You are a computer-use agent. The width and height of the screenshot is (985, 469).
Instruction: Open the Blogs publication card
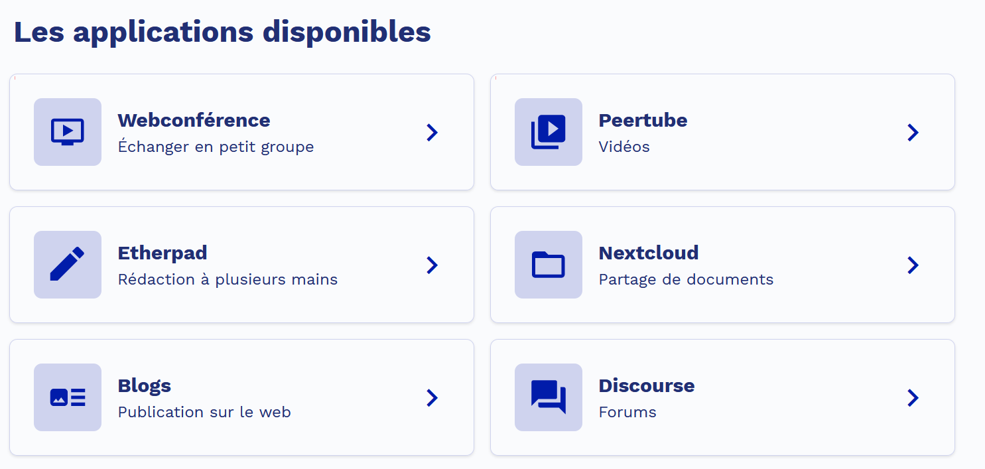tap(241, 397)
